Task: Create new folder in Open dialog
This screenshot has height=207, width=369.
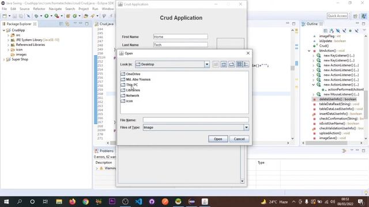Action: click(x=232, y=64)
